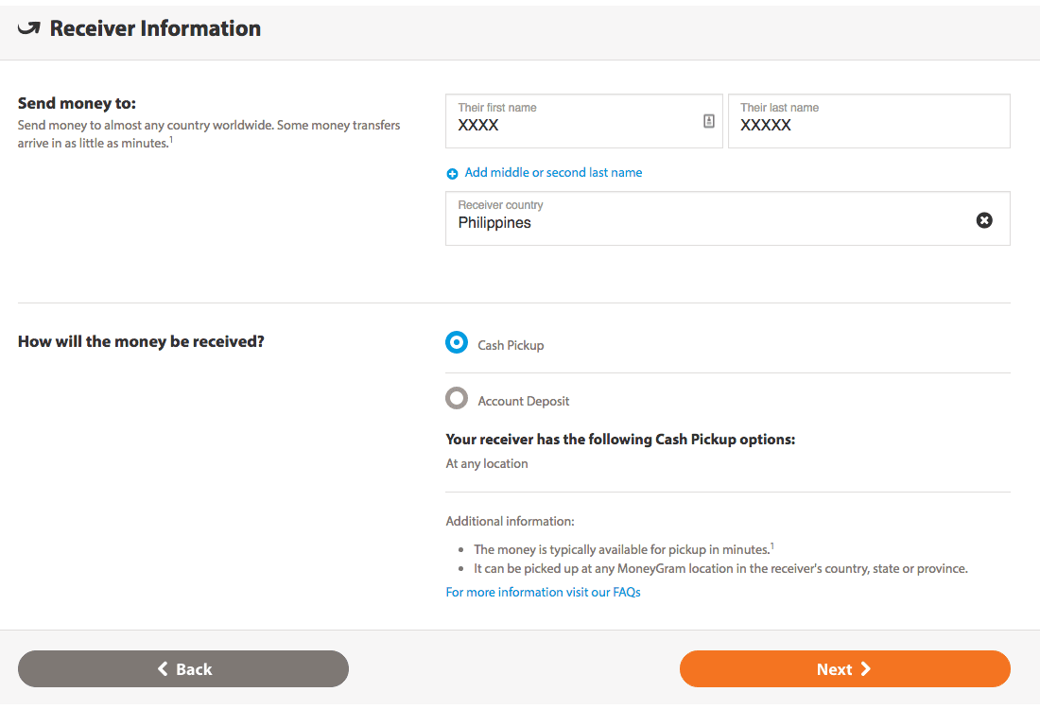Click the Send money to: heading
The width and height of the screenshot is (1040, 709).
(77, 103)
